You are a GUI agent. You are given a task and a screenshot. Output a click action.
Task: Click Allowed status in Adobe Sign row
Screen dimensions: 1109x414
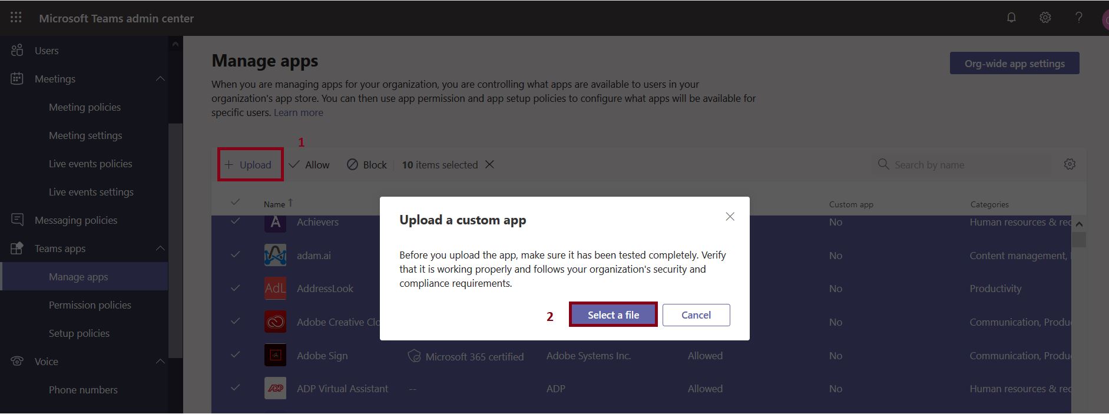pyautogui.click(x=705, y=356)
